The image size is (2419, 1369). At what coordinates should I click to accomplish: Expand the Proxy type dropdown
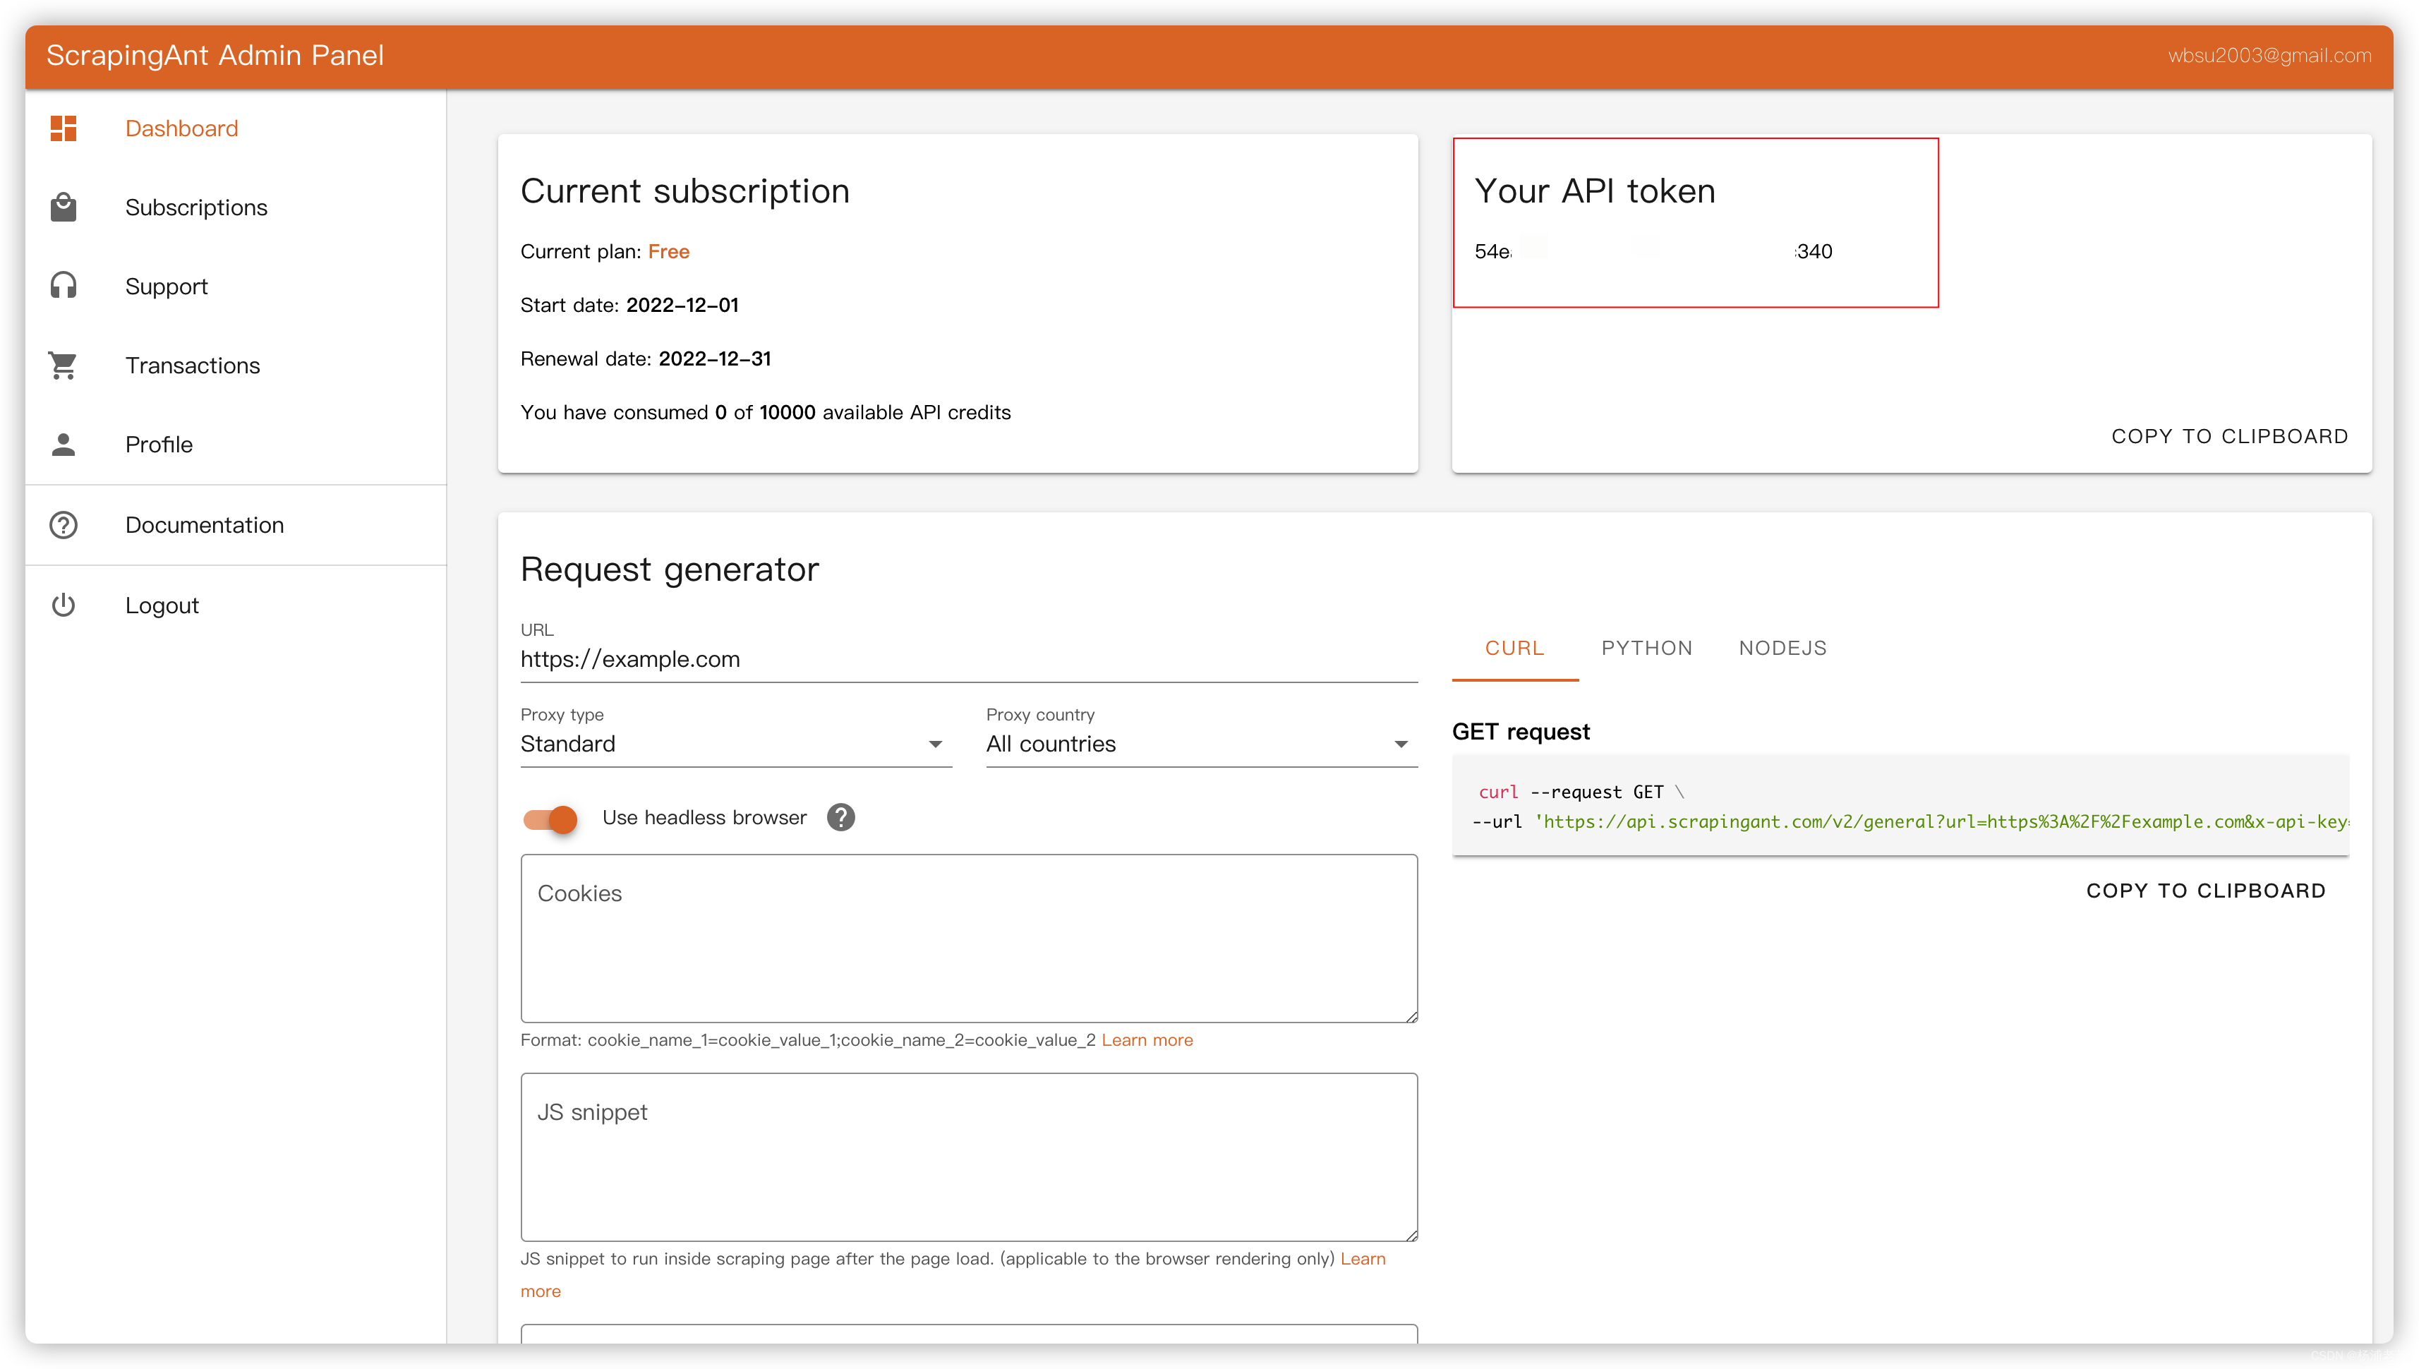coord(735,744)
